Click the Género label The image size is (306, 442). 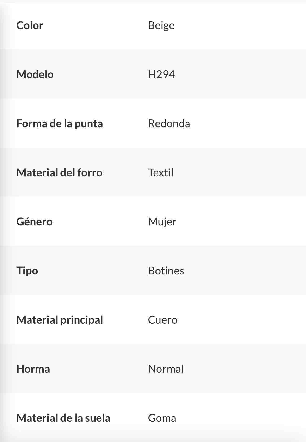point(35,222)
